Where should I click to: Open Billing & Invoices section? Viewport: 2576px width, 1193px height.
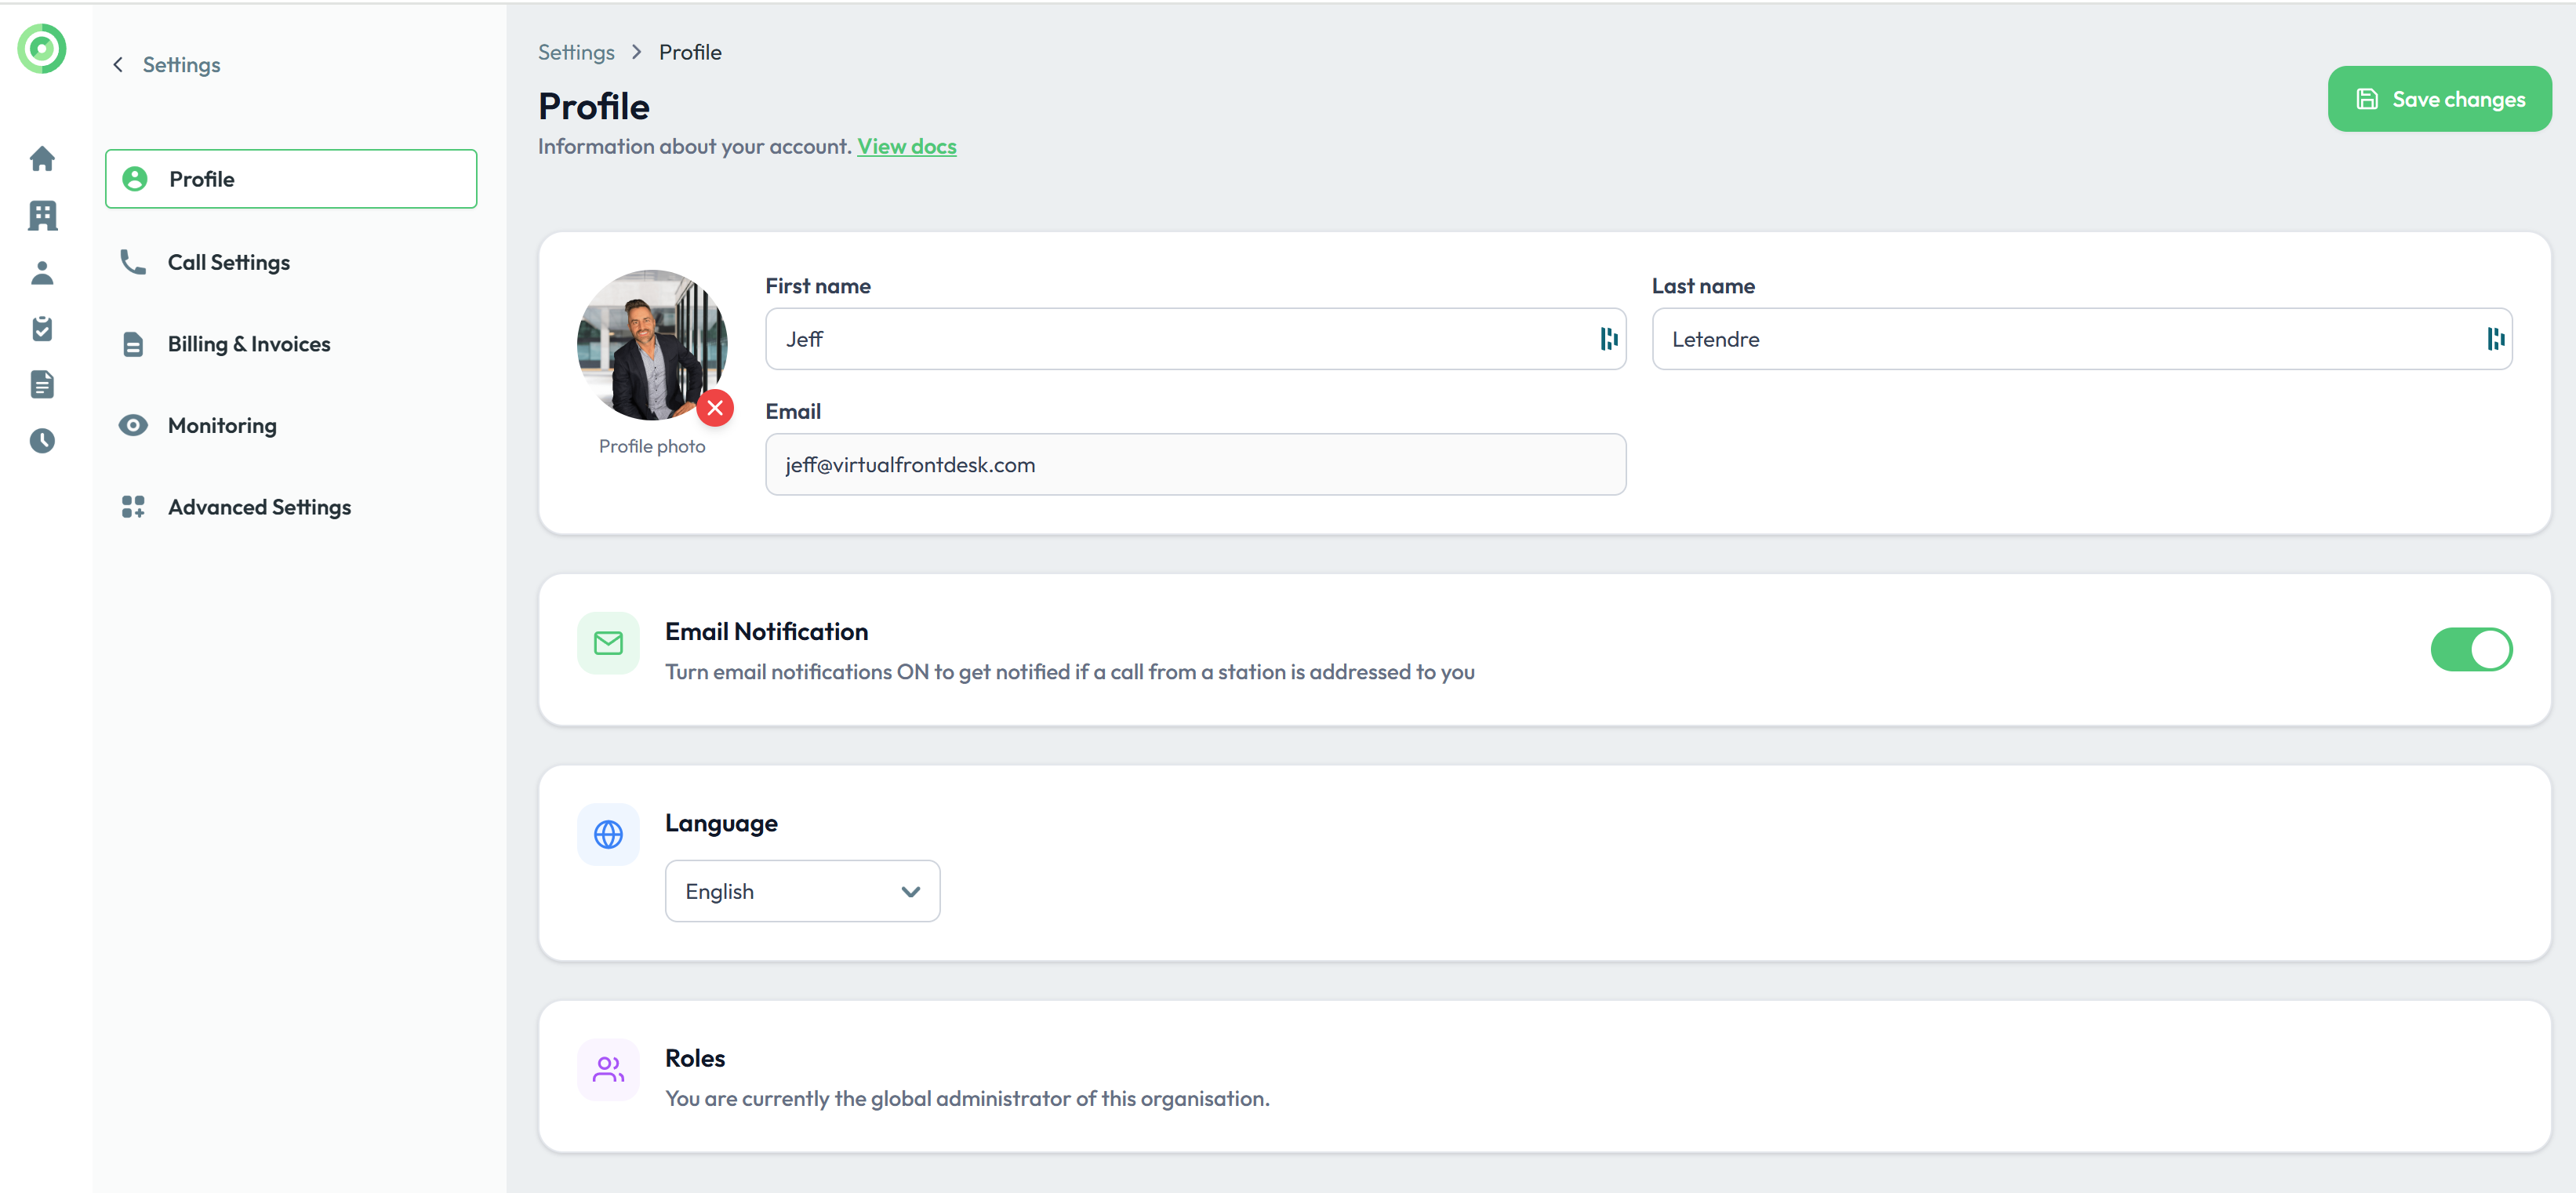tap(248, 344)
